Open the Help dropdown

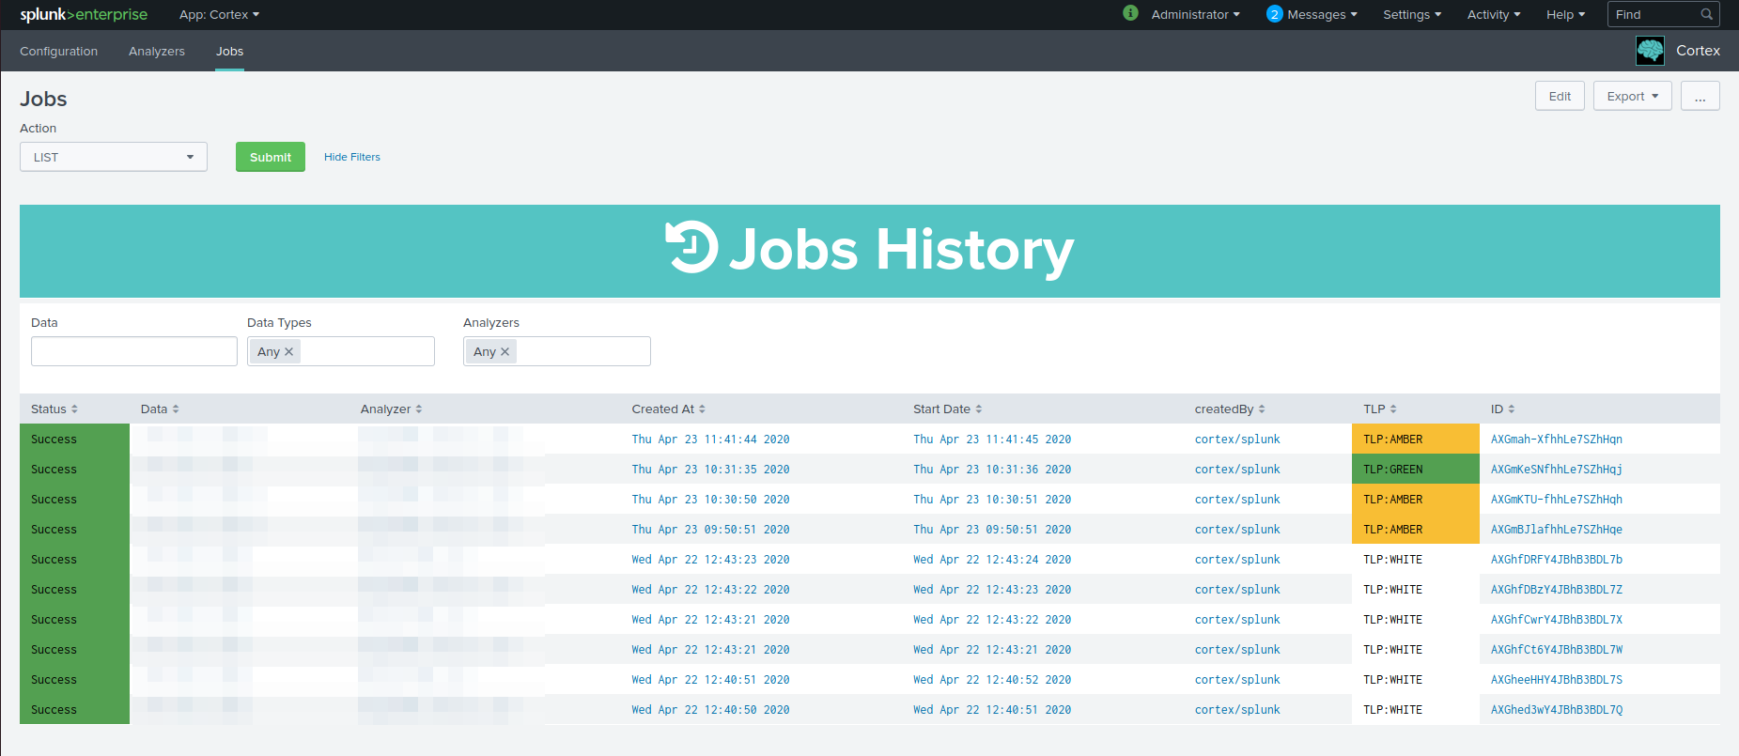[1565, 14]
